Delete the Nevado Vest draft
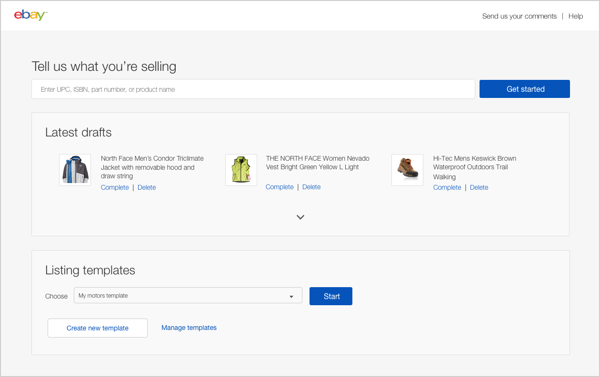This screenshot has height=377, width=600. coord(311,187)
